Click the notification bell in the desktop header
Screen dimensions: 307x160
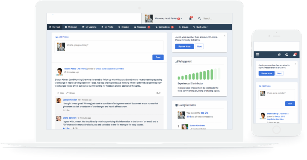pos(190,18)
